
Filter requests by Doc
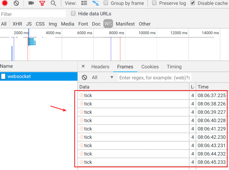coord(96,24)
